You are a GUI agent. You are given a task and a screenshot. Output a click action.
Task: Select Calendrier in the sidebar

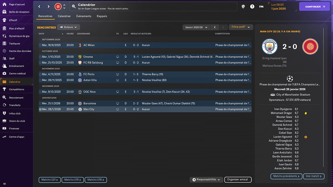(16, 82)
